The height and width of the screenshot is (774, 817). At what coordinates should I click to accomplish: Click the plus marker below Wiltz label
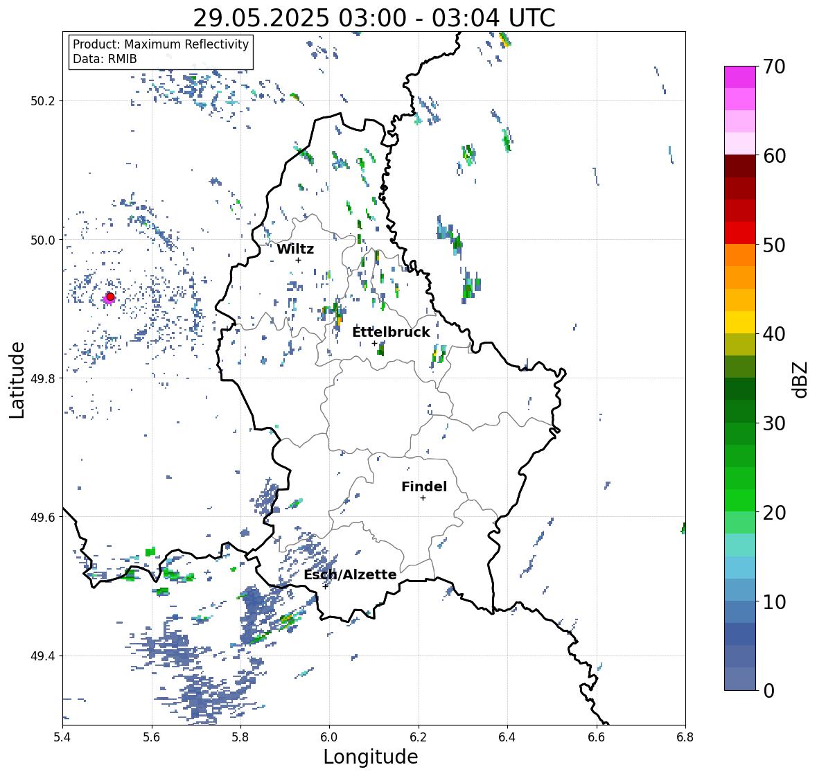click(x=298, y=260)
